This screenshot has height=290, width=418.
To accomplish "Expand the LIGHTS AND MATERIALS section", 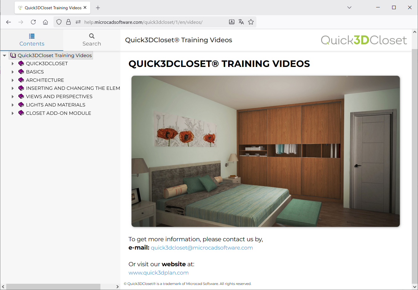I will (12, 105).
